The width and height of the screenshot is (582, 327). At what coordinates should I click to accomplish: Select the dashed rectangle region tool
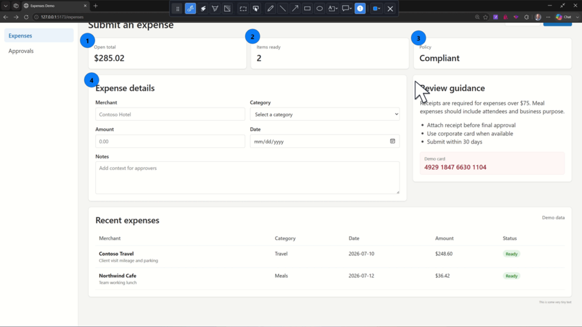[x=243, y=9]
